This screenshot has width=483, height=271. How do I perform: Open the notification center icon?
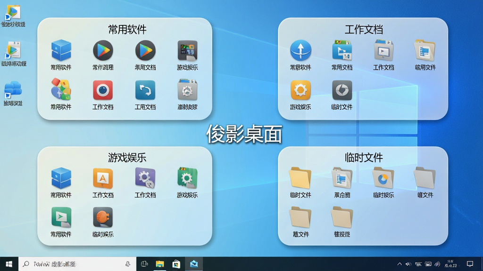pyautogui.click(x=470, y=264)
